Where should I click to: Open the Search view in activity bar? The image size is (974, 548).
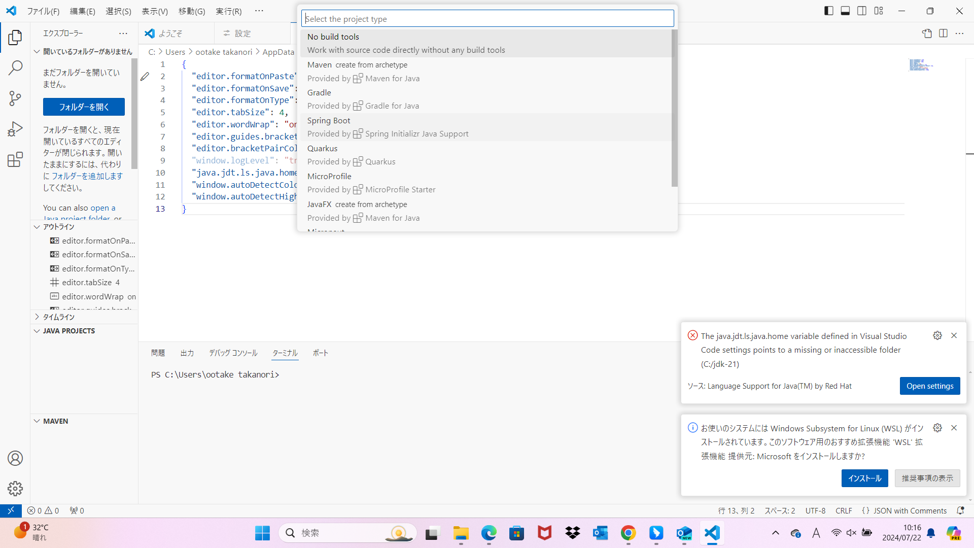[15, 67]
